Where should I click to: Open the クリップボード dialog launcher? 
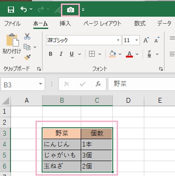coord(39,69)
